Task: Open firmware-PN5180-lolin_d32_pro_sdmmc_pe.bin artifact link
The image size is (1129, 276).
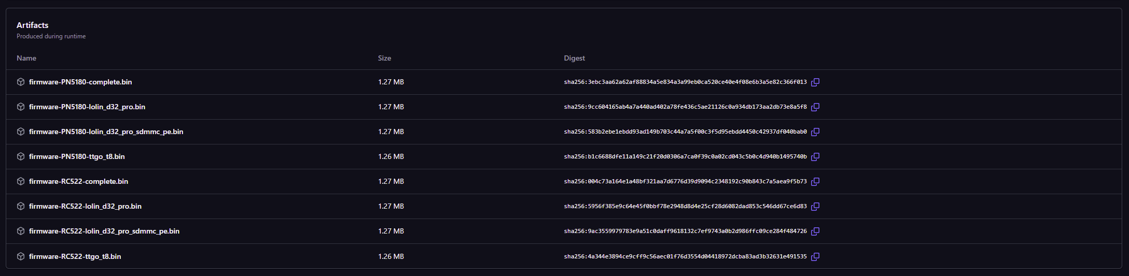Action: 106,132
